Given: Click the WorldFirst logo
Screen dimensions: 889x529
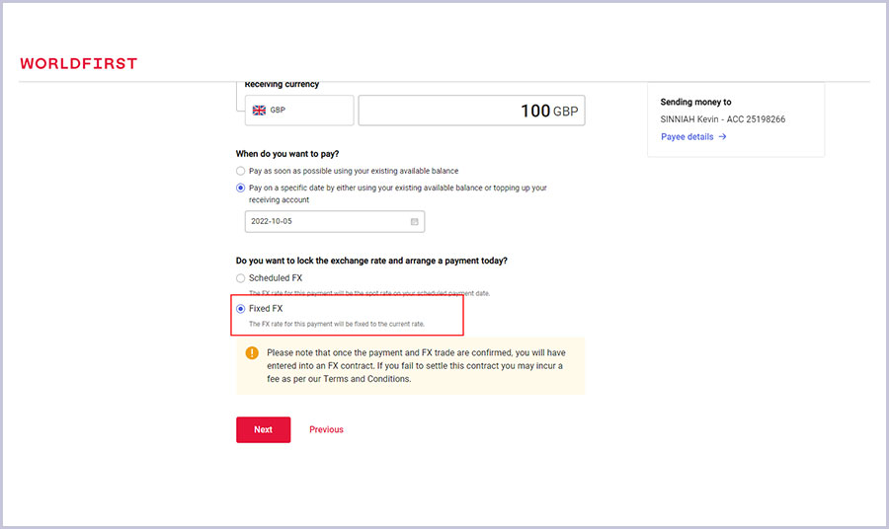Looking at the screenshot, I should pos(79,64).
